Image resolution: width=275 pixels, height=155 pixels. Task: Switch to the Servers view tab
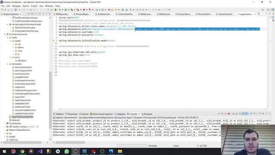click(x=84, y=114)
